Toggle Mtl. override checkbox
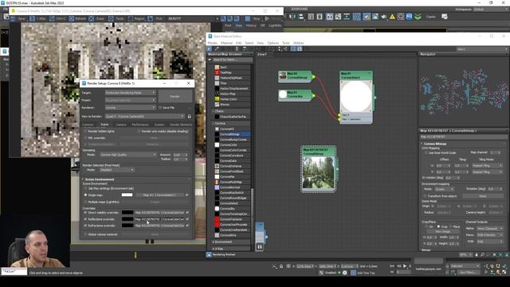The height and width of the screenshot is (287, 510). pyautogui.click(x=85, y=138)
